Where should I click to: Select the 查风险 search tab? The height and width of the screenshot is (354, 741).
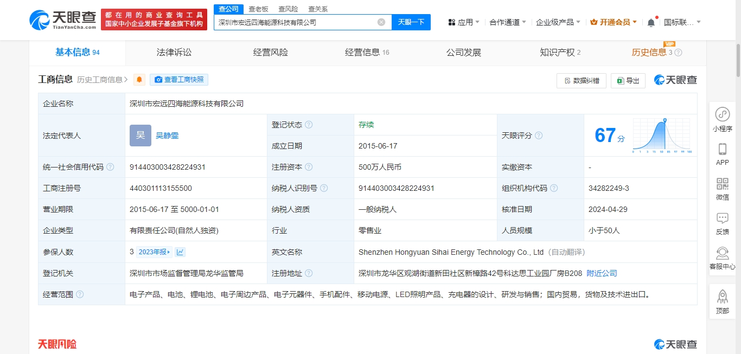click(288, 9)
